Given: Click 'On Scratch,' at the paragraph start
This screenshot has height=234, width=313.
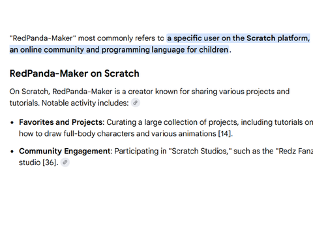Looking at the screenshot, I should tap(30, 92).
